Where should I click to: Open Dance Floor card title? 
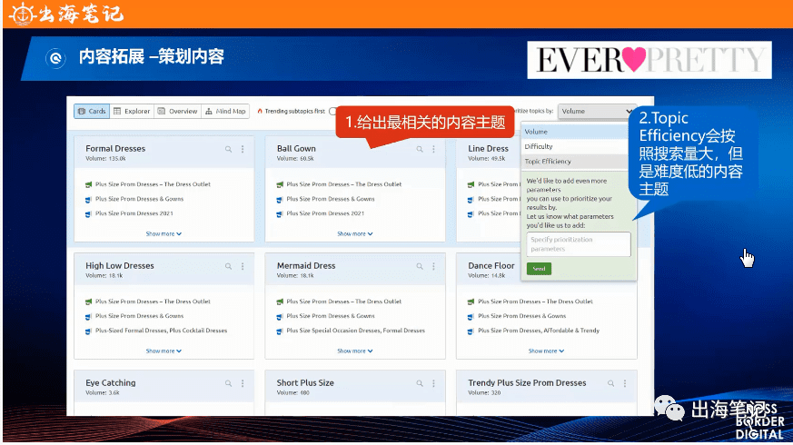491,266
